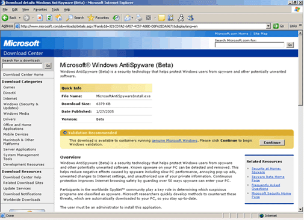Viewport: 304px width, 220px height.
Task: Open the View menu
Action: point(25,10)
